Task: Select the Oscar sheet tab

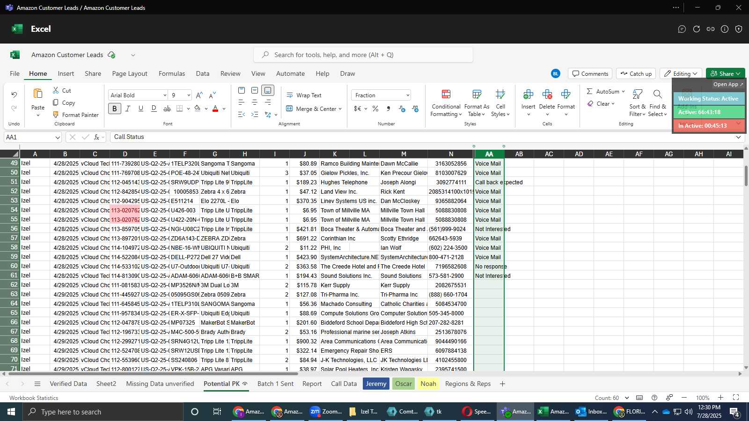Action: tap(404, 384)
